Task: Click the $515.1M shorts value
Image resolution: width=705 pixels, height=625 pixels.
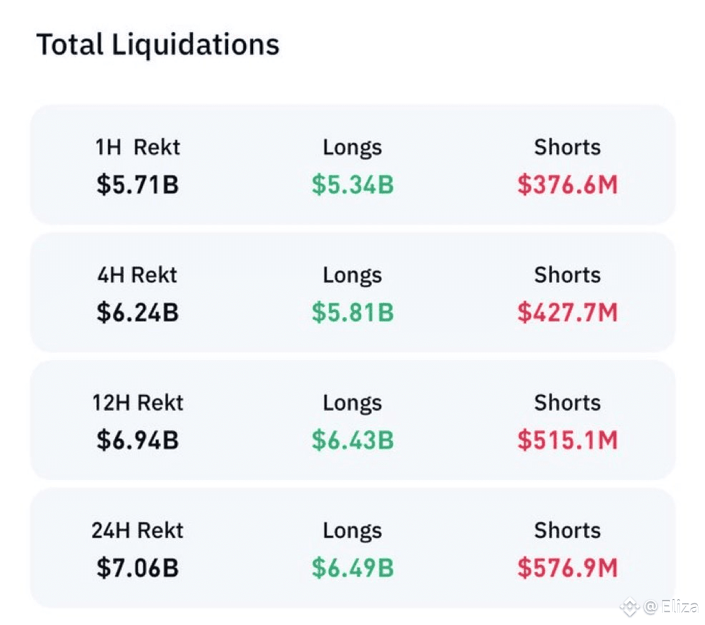Action: pos(568,441)
